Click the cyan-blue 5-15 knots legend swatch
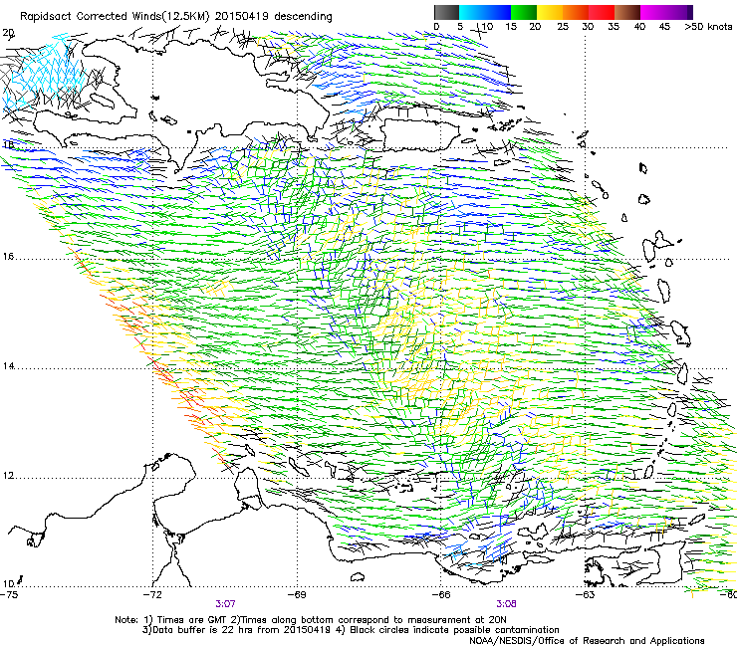Image resolution: width=737 pixels, height=647 pixels. point(485,12)
